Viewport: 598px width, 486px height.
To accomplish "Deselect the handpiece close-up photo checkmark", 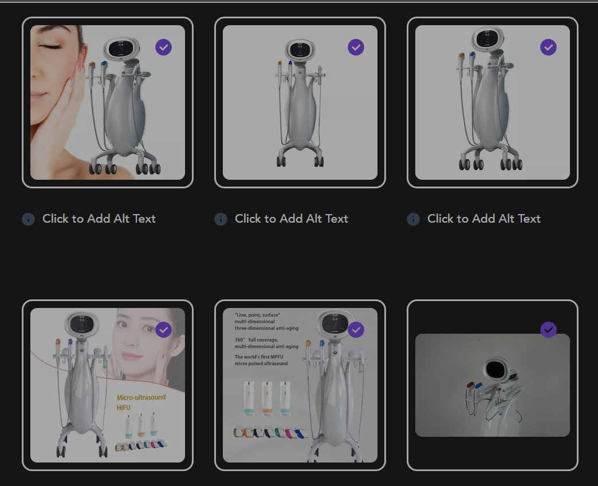I will click(548, 330).
